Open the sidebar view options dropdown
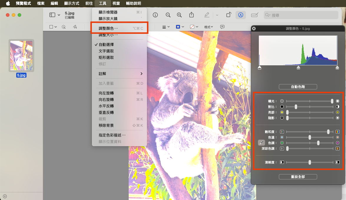 pos(55,15)
